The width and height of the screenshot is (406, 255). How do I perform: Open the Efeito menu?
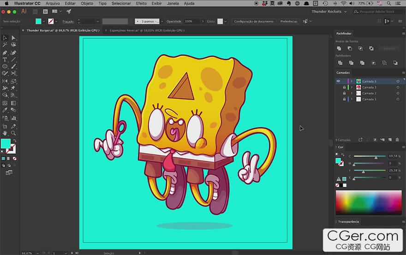click(x=141, y=3)
